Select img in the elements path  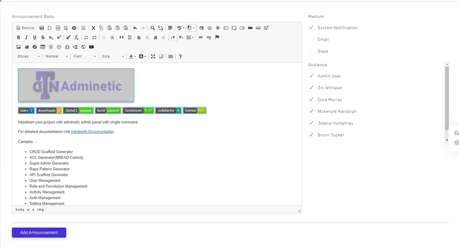(40, 209)
